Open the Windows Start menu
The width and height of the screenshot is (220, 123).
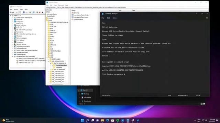pos(82,120)
